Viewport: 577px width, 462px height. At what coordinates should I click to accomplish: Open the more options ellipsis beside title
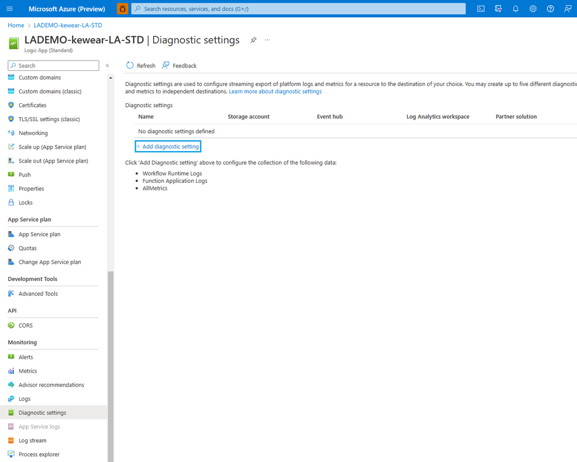tap(267, 40)
